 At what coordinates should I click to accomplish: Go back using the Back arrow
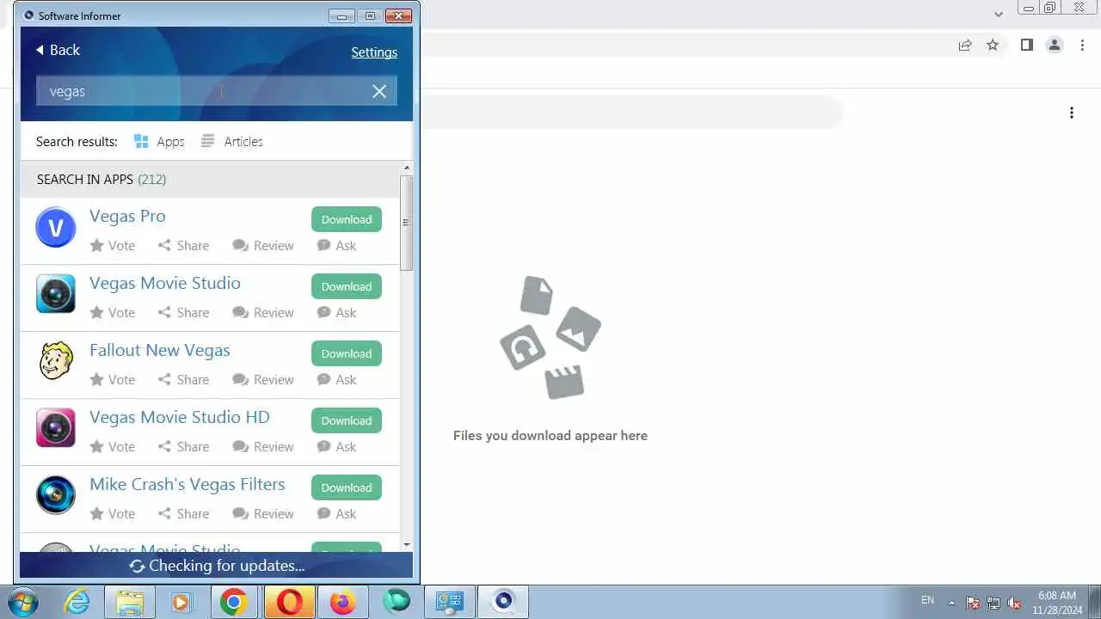pyautogui.click(x=58, y=51)
